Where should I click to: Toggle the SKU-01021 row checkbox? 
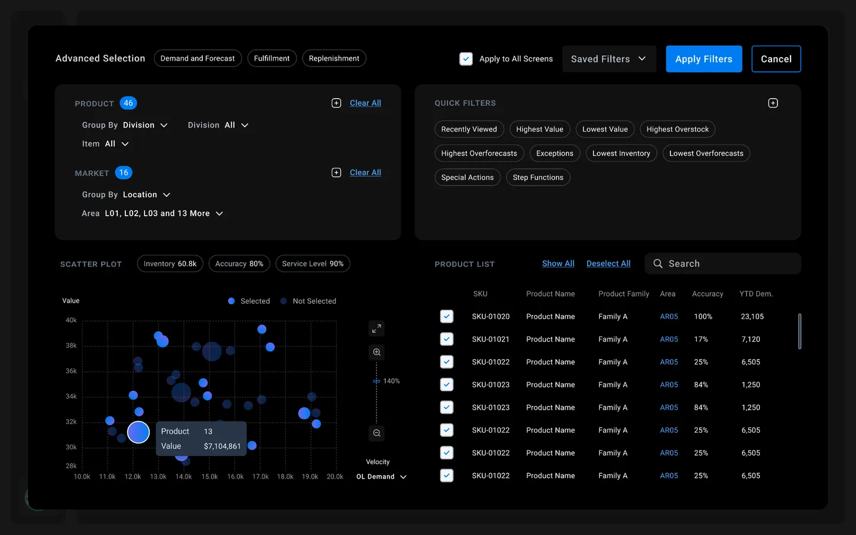[x=447, y=339]
